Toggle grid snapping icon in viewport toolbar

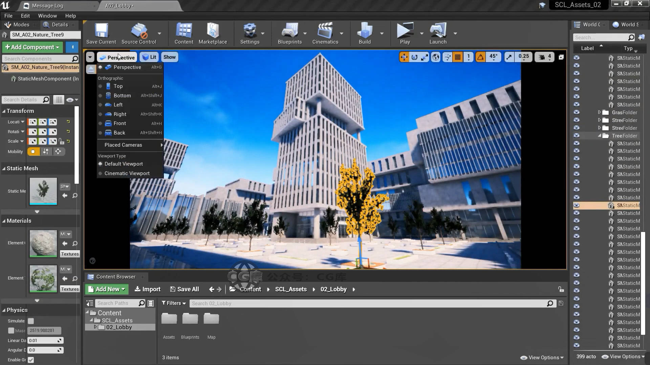pyautogui.click(x=457, y=57)
